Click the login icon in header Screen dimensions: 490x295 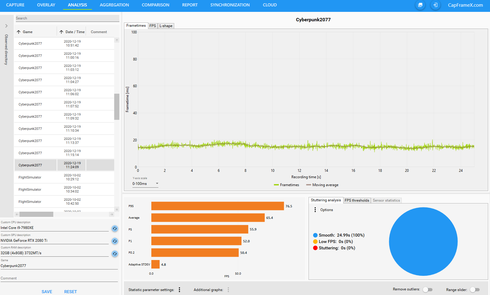click(x=435, y=5)
